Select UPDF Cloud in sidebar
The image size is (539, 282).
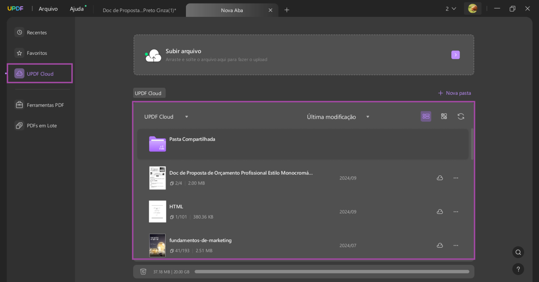[x=40, y=73]
